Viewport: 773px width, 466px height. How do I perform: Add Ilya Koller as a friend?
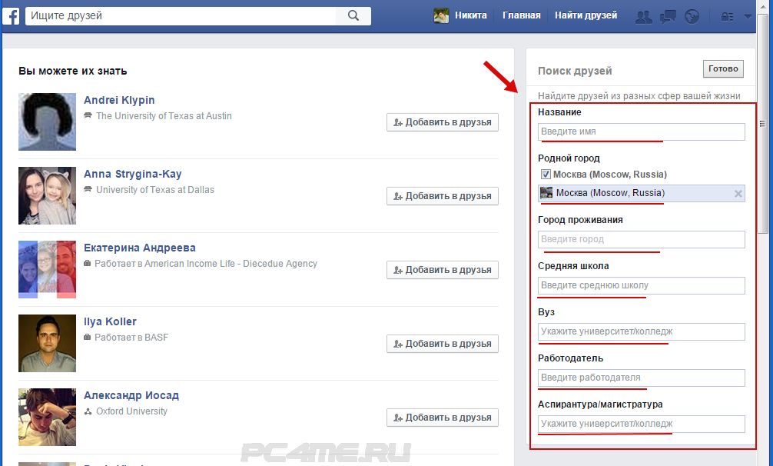[442, 344]
